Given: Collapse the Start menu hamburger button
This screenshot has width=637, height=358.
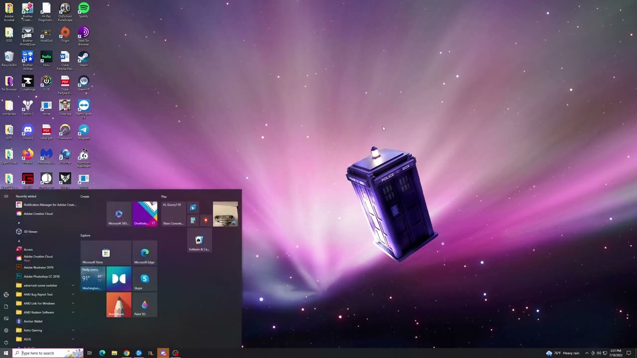Looking at the screenshot, I should [x=6, y=196].
